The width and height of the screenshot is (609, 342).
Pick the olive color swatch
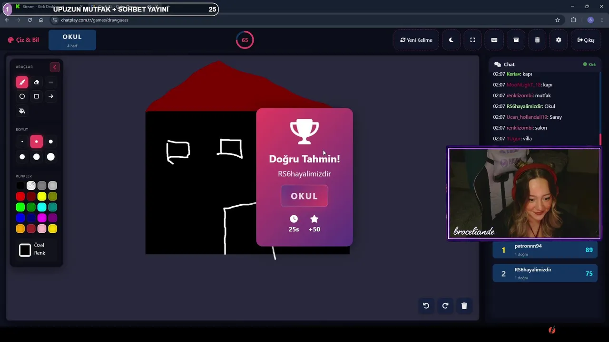point(53,196)
